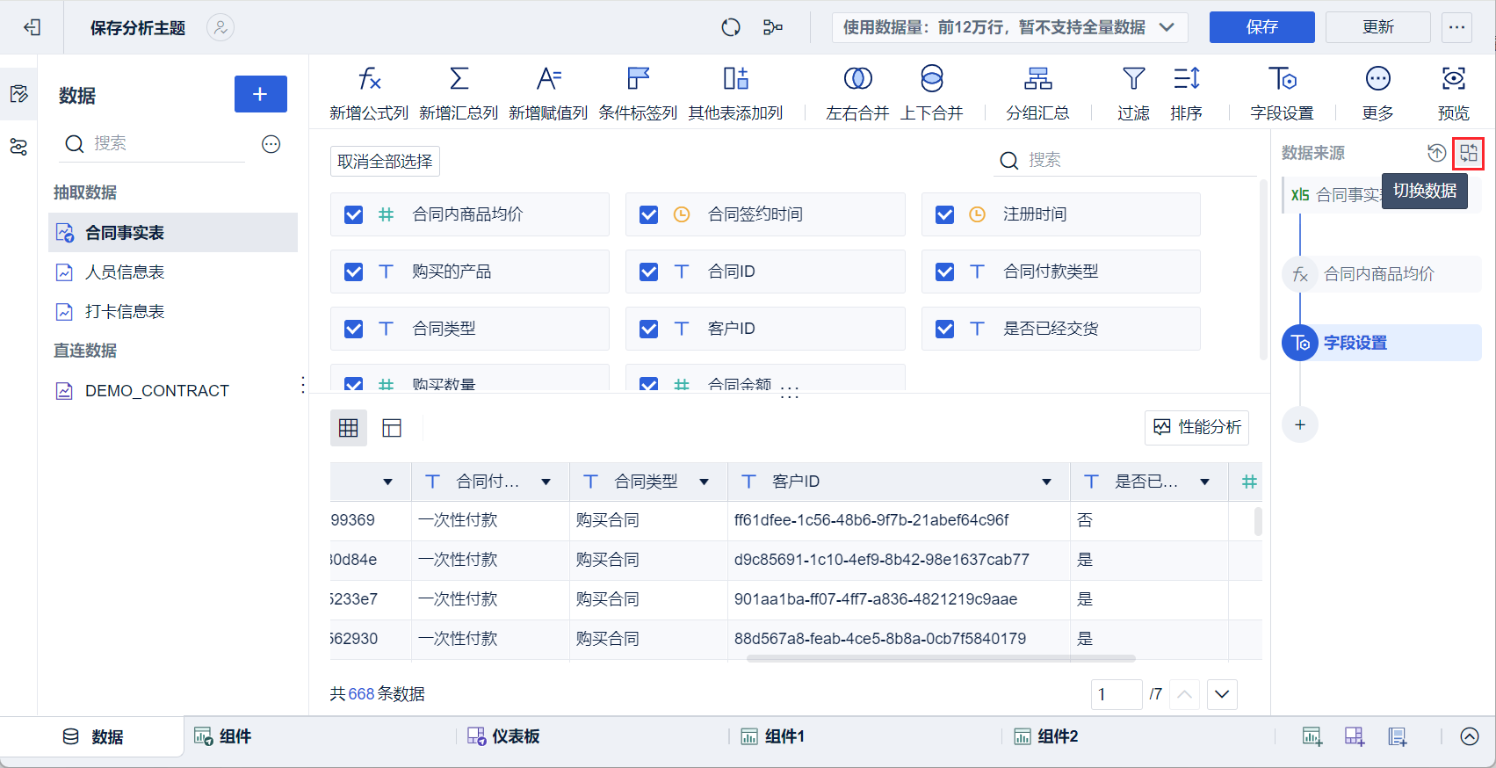
Task: Open 性能分析 button
Action: coord(1196,427)
